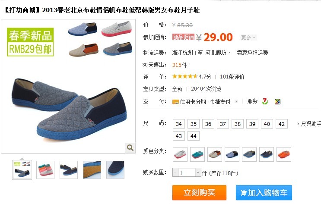Click the 101条评价 reviews link

(232, 77)
